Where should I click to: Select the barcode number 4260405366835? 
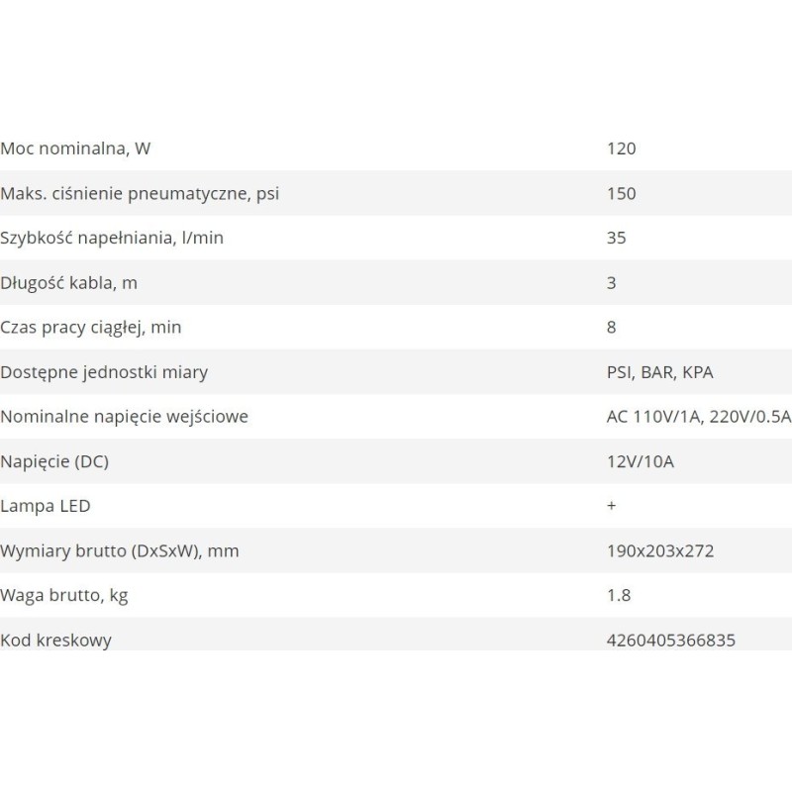click(x=670, y=640)
